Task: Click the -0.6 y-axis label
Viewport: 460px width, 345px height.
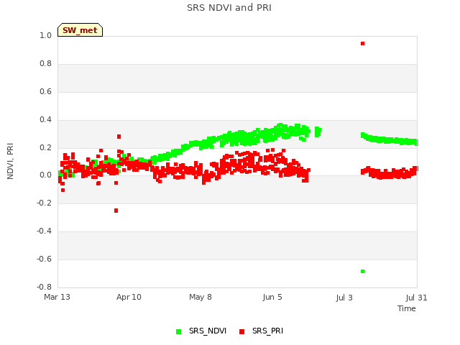Action: click(x=44, y=259)
